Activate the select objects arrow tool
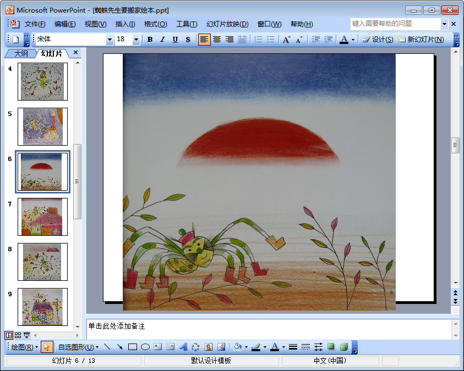 (46, 347)
